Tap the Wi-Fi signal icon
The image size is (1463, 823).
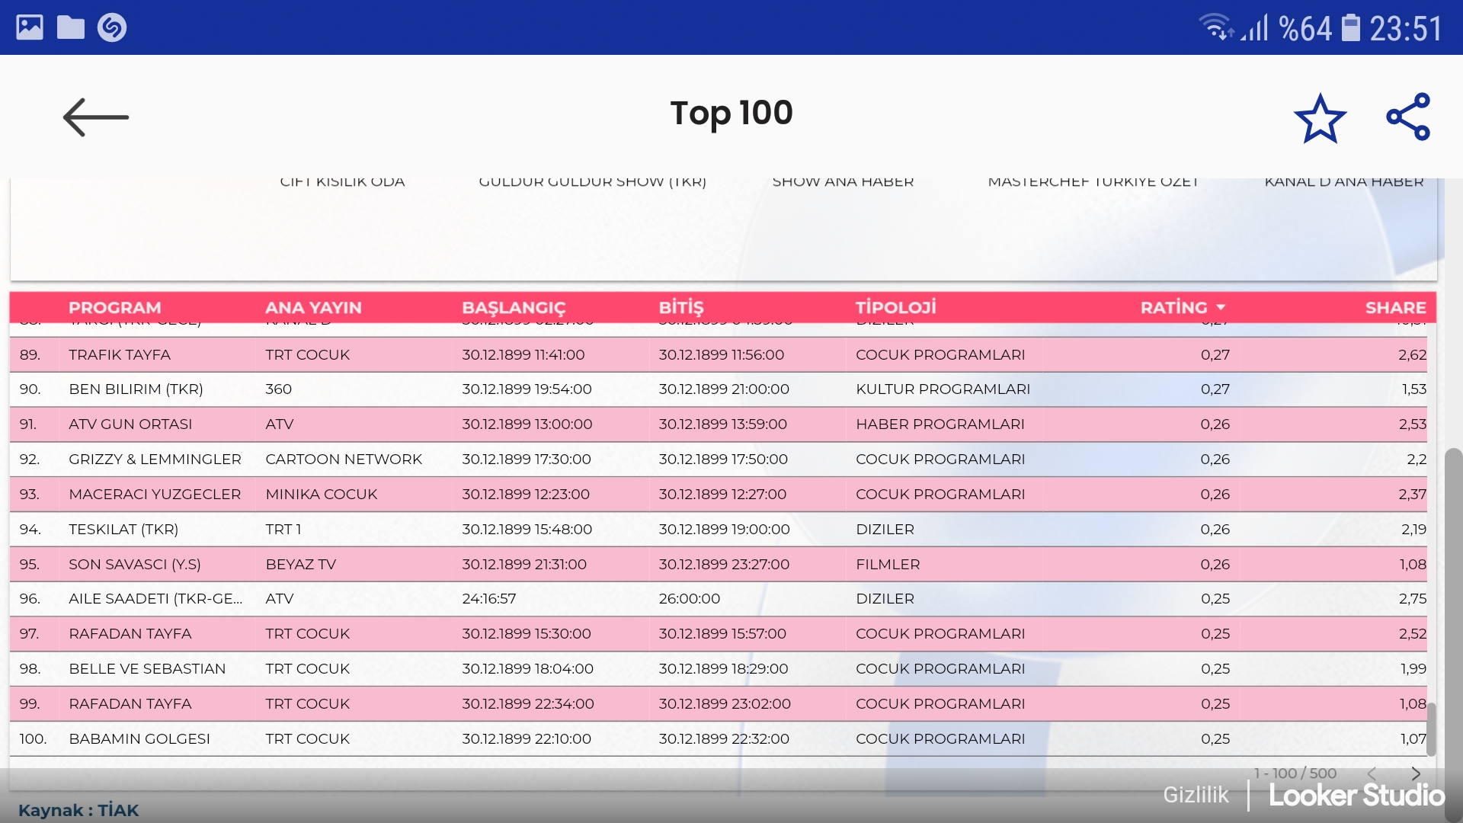[1215, 27]
